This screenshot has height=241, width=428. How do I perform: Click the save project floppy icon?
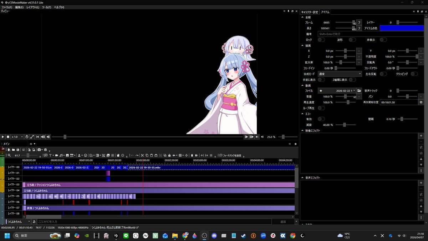[x=18, y=150]
